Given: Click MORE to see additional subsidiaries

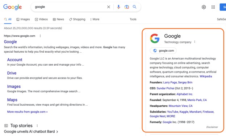Looking at the screenshot, I should (x=171, y=116).
